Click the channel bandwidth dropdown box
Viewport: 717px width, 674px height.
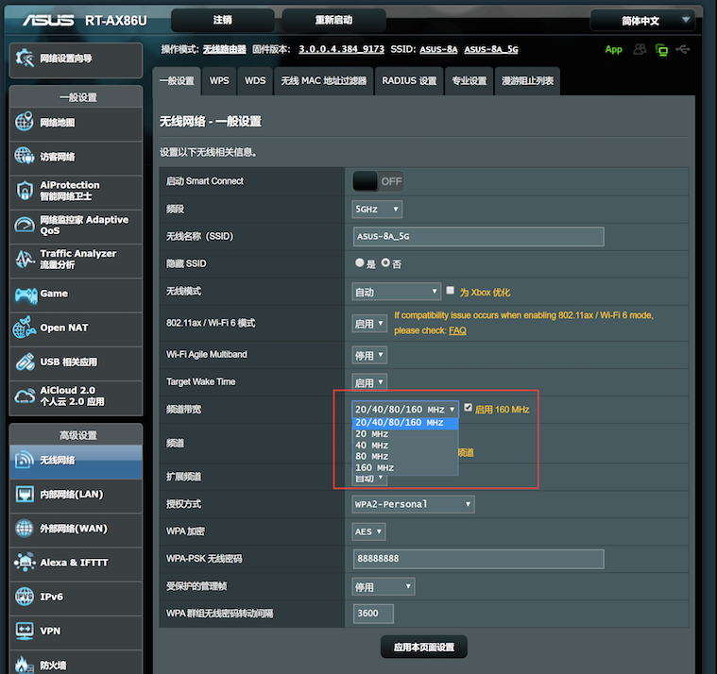point(404,410)
